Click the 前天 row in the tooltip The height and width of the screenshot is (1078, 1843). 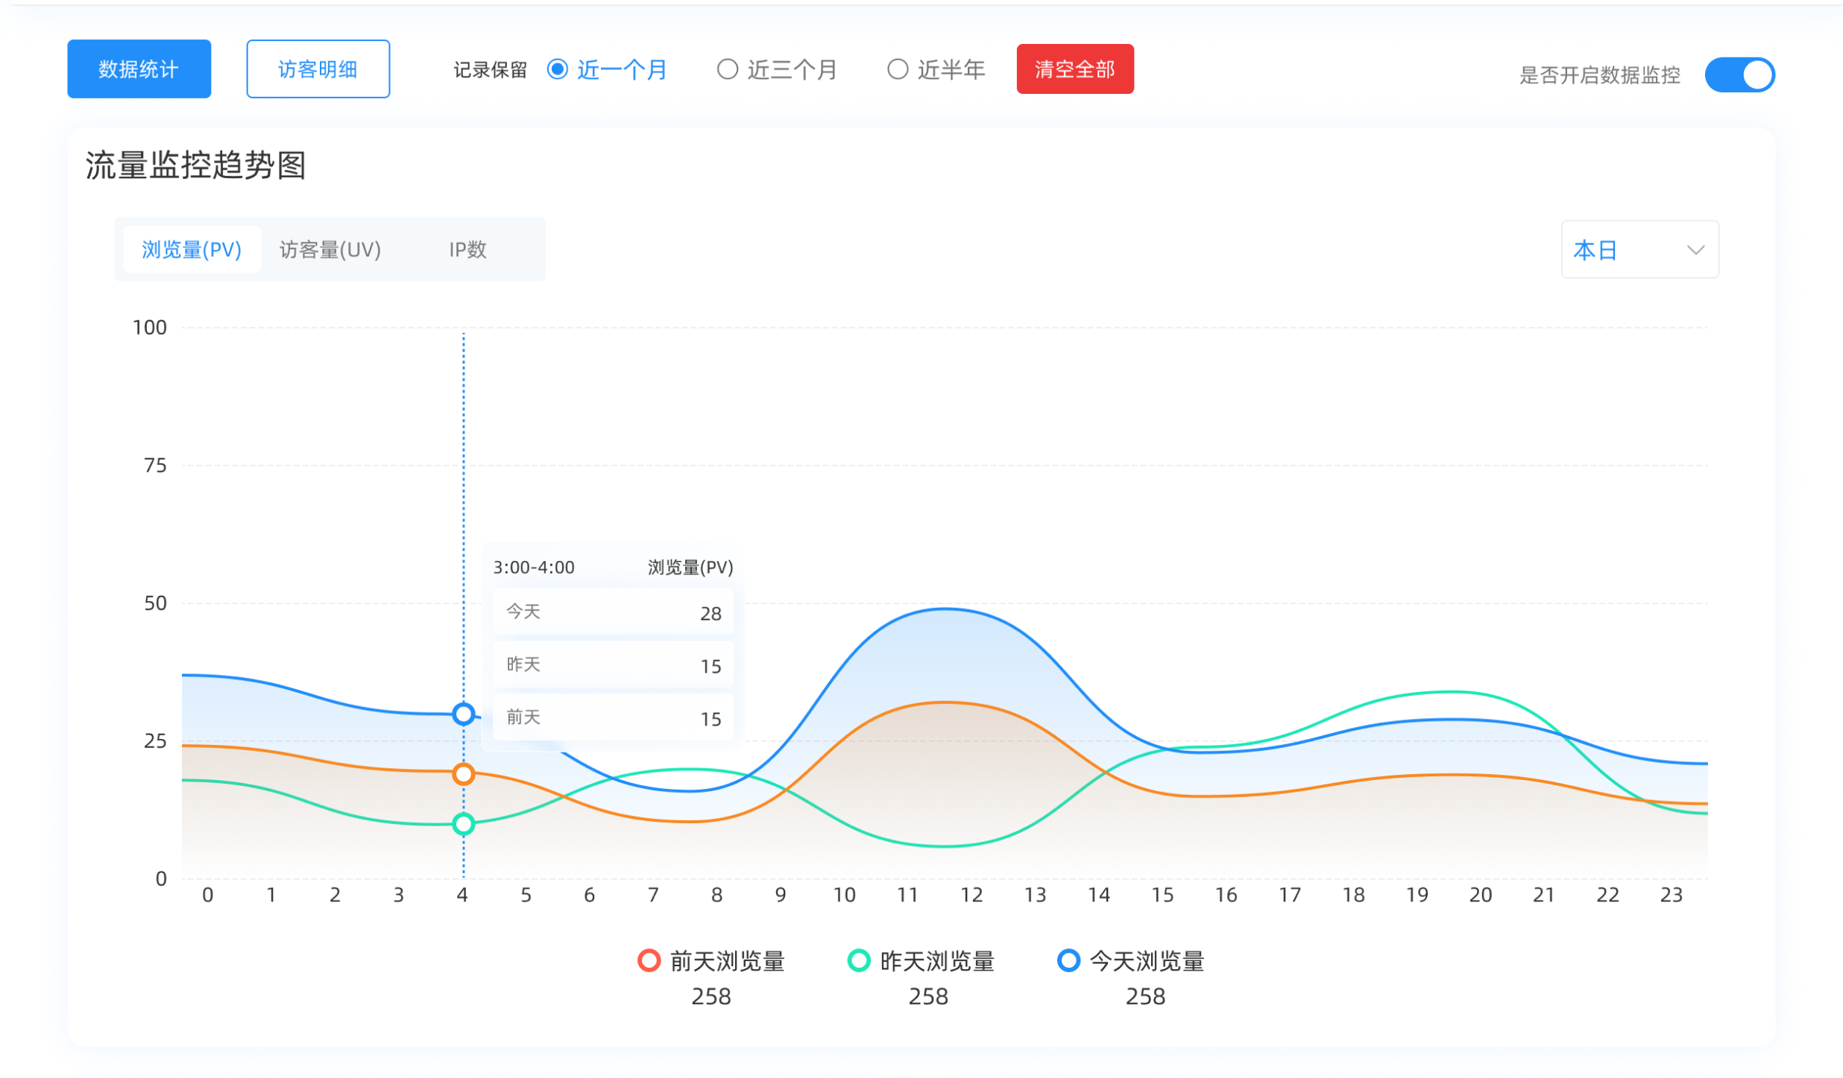[x=613, y=717]
